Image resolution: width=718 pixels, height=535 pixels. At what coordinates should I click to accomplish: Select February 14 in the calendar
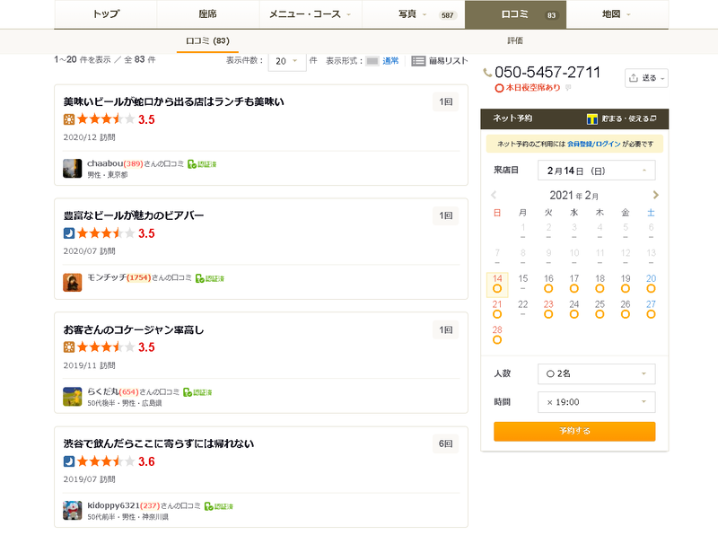(x=497, y=284)
